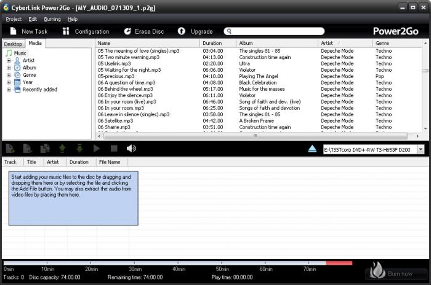
Task: Select file 05 Uselink.mp3
Action: (x=114, y=63)
